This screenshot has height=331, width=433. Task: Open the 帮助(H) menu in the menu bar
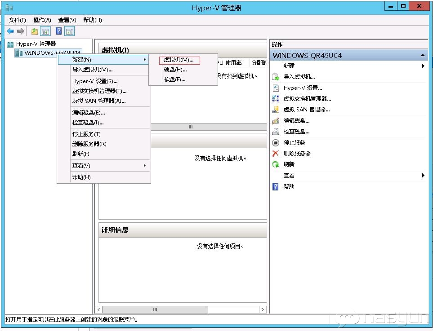(93, 20)
